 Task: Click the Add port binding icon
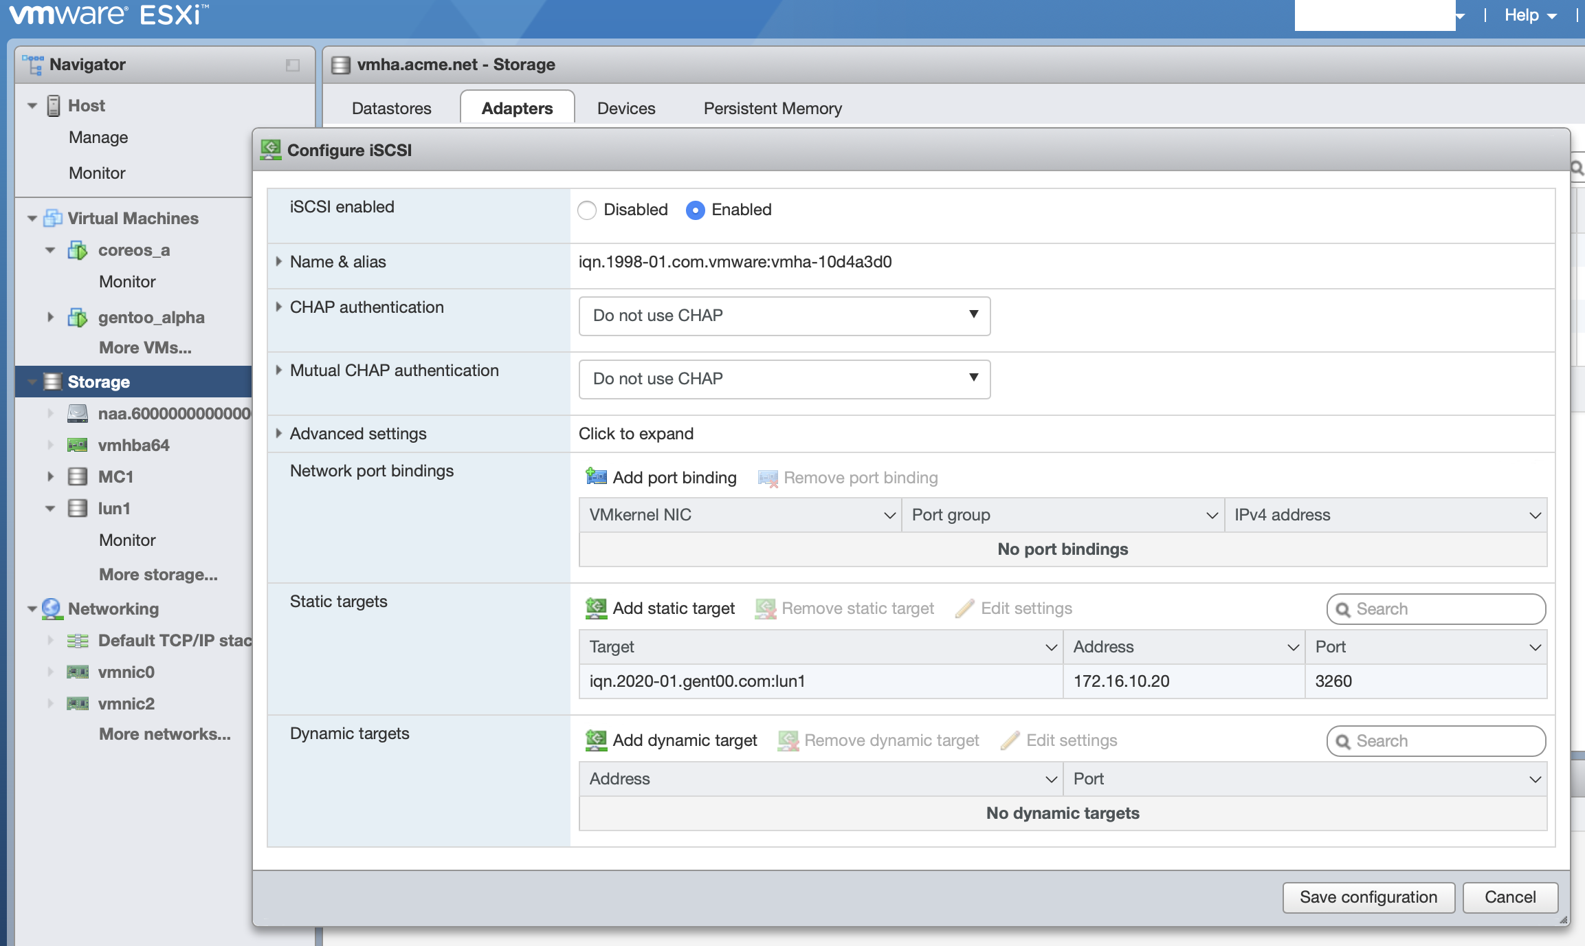click(596, 477)
